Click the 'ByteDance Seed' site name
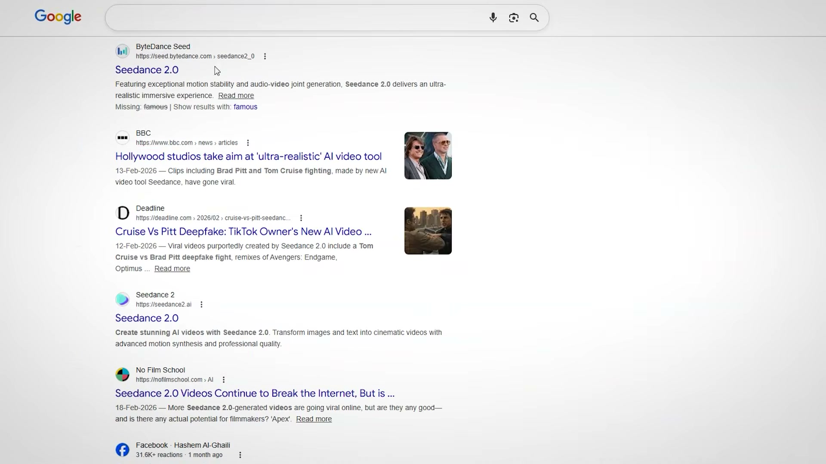 [163, 46]
